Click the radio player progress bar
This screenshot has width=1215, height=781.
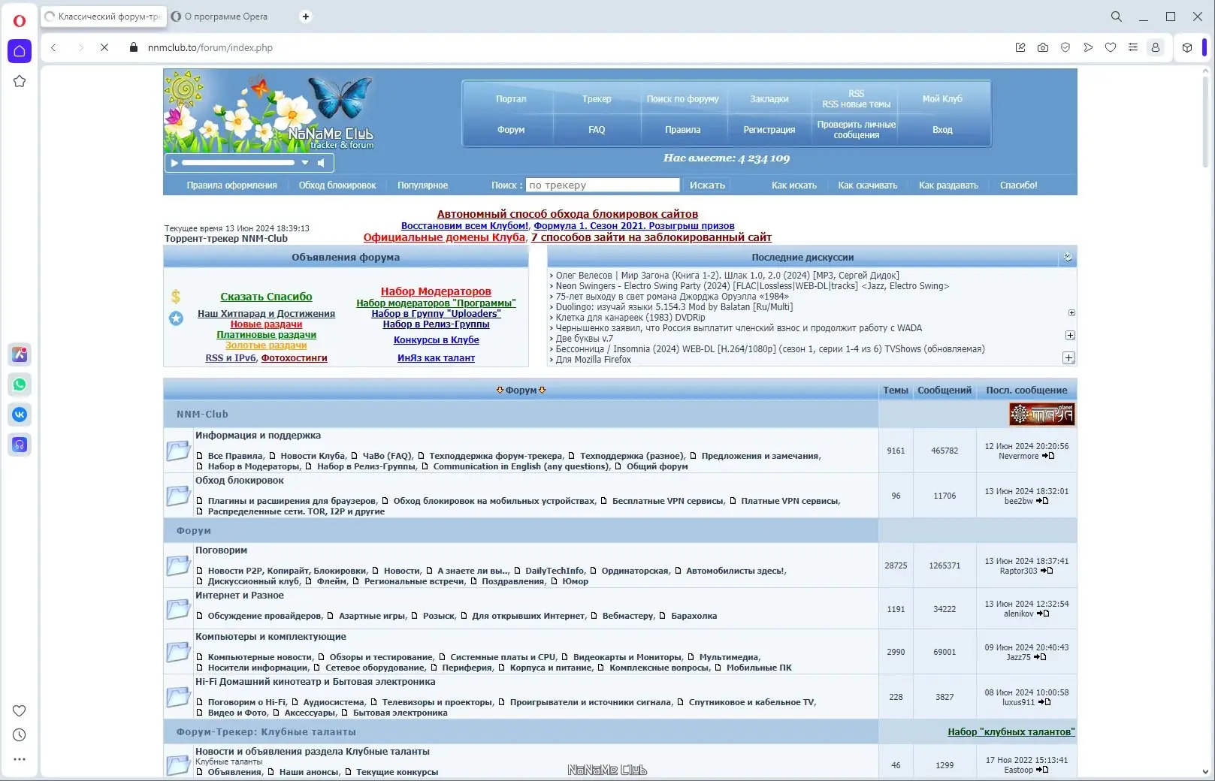[238, 162]
